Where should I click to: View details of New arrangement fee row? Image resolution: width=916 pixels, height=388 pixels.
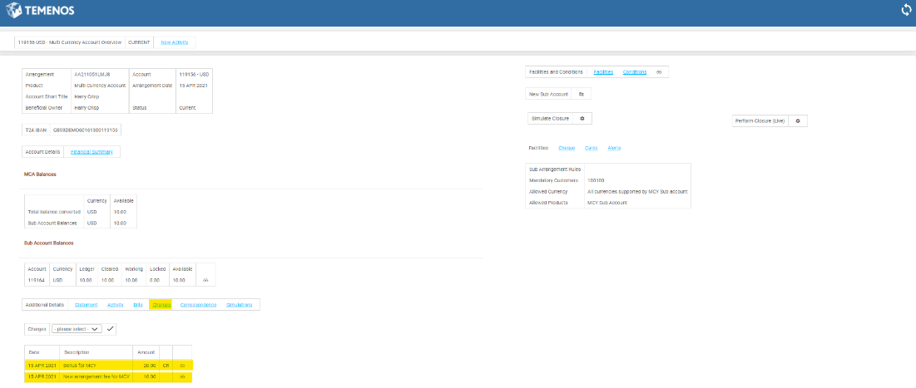point(182,377)
